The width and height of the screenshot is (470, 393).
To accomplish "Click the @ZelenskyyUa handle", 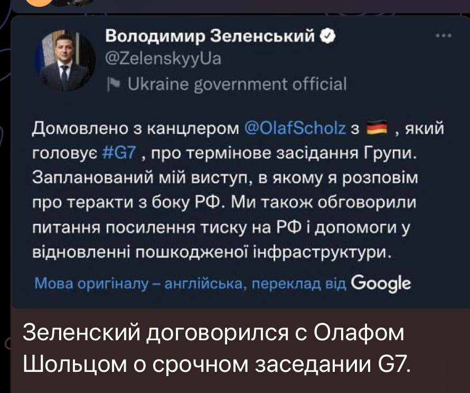I will coord(163,59).
